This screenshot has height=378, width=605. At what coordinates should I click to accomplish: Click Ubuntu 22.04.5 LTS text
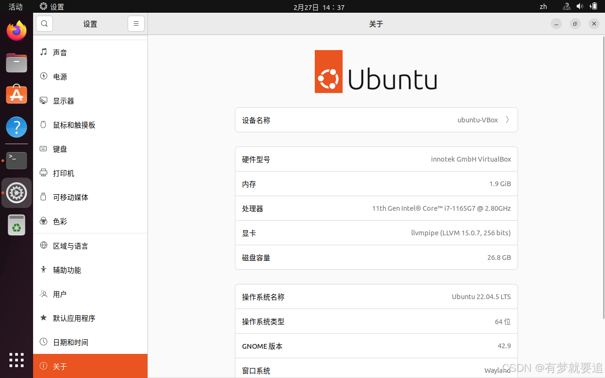coord(481,297)
